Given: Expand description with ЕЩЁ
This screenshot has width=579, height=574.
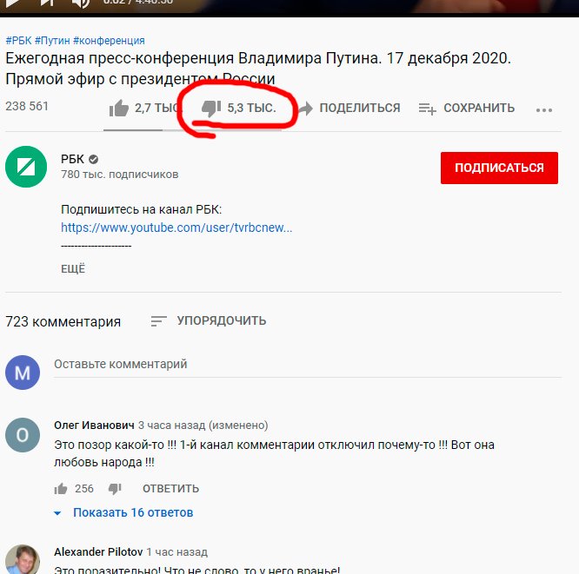Looking at the screenshot, I should click(73, 268).
